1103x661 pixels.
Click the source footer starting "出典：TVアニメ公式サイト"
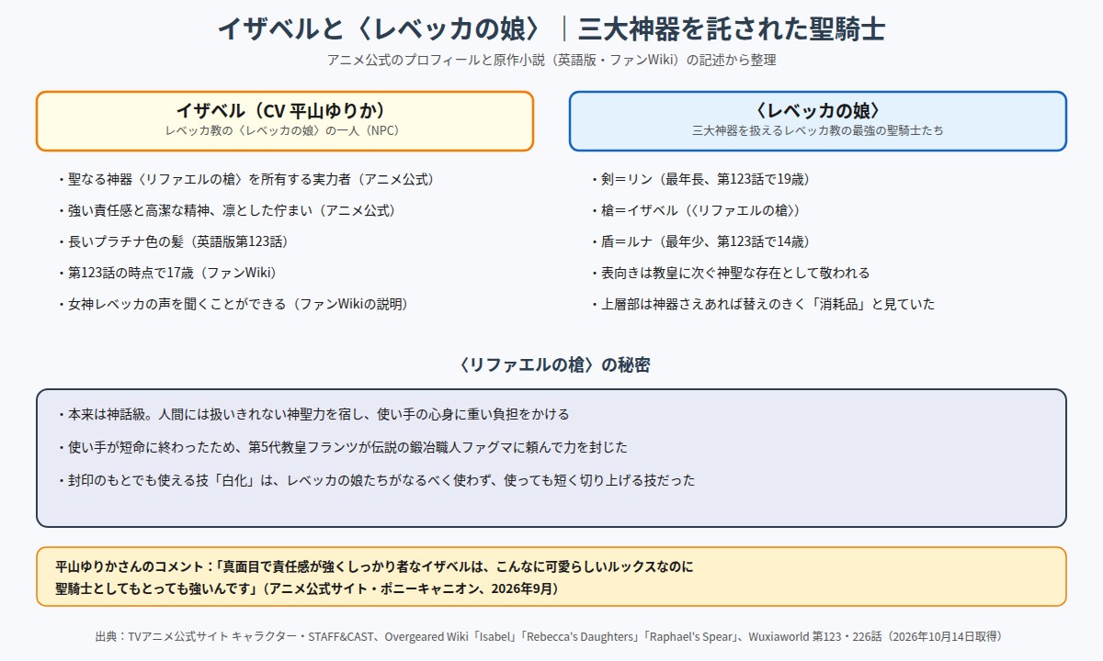[551, 636]
